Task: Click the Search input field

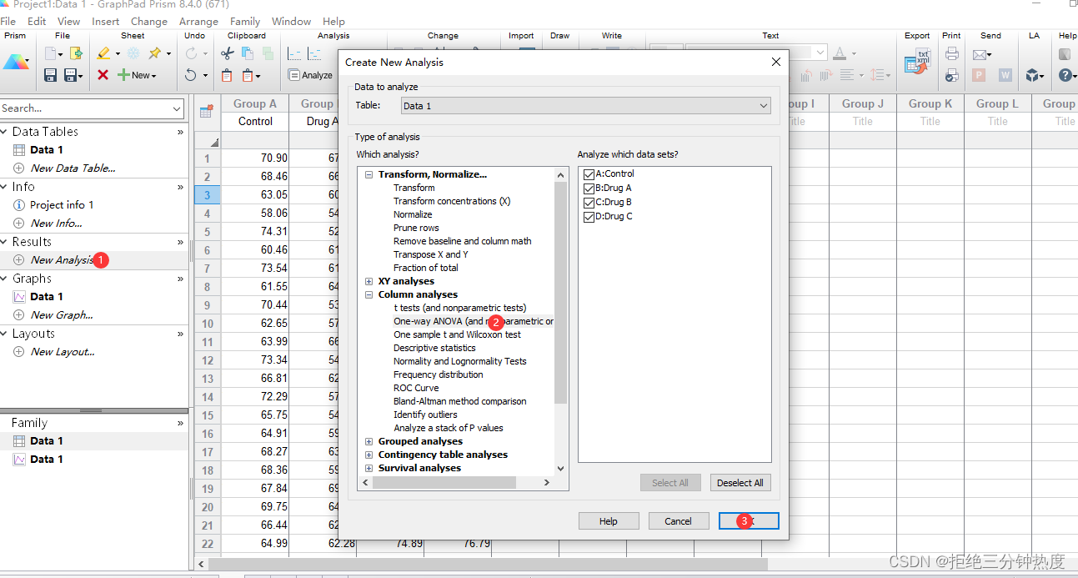Action: 85,108
